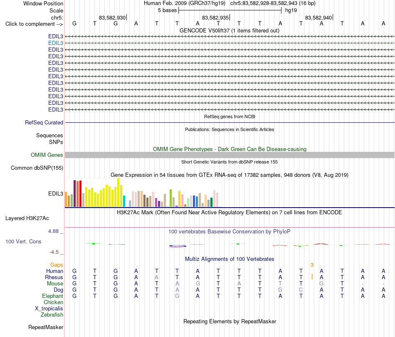Screen dimensions: 395x337
Task: Click the EDIL3 label beside the GTEx bar chart
Action: coord(56,193)
